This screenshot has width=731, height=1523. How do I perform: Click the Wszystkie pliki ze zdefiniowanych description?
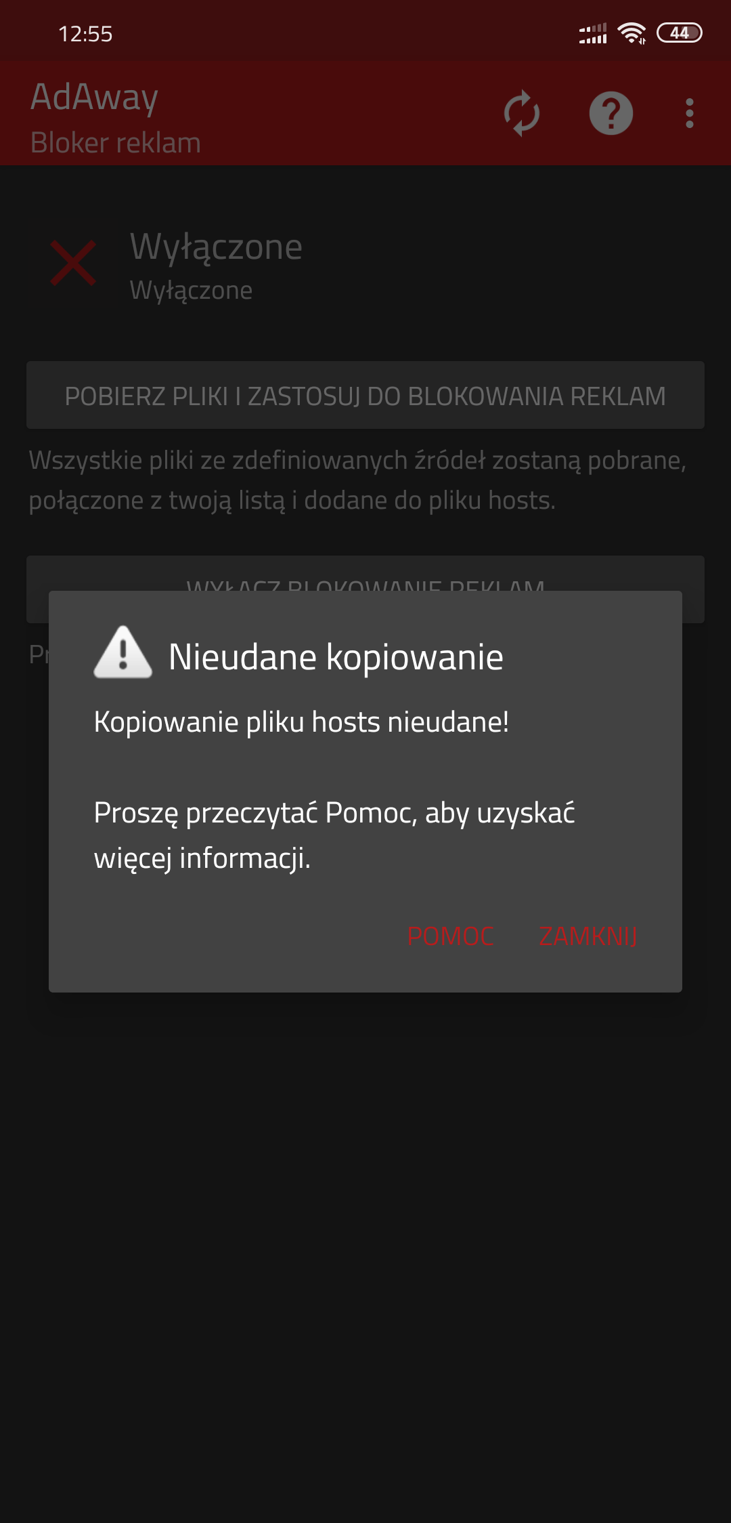click(x=357, y=480)
